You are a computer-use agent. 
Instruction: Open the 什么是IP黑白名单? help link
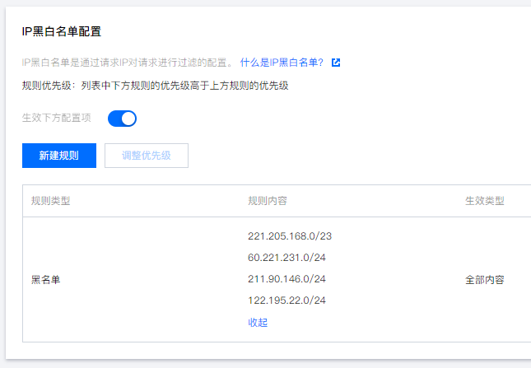click(281, 63)
